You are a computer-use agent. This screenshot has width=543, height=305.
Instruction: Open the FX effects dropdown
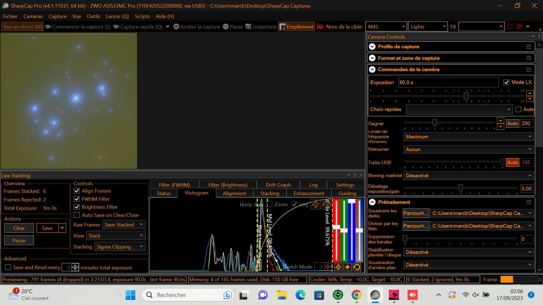481,27
